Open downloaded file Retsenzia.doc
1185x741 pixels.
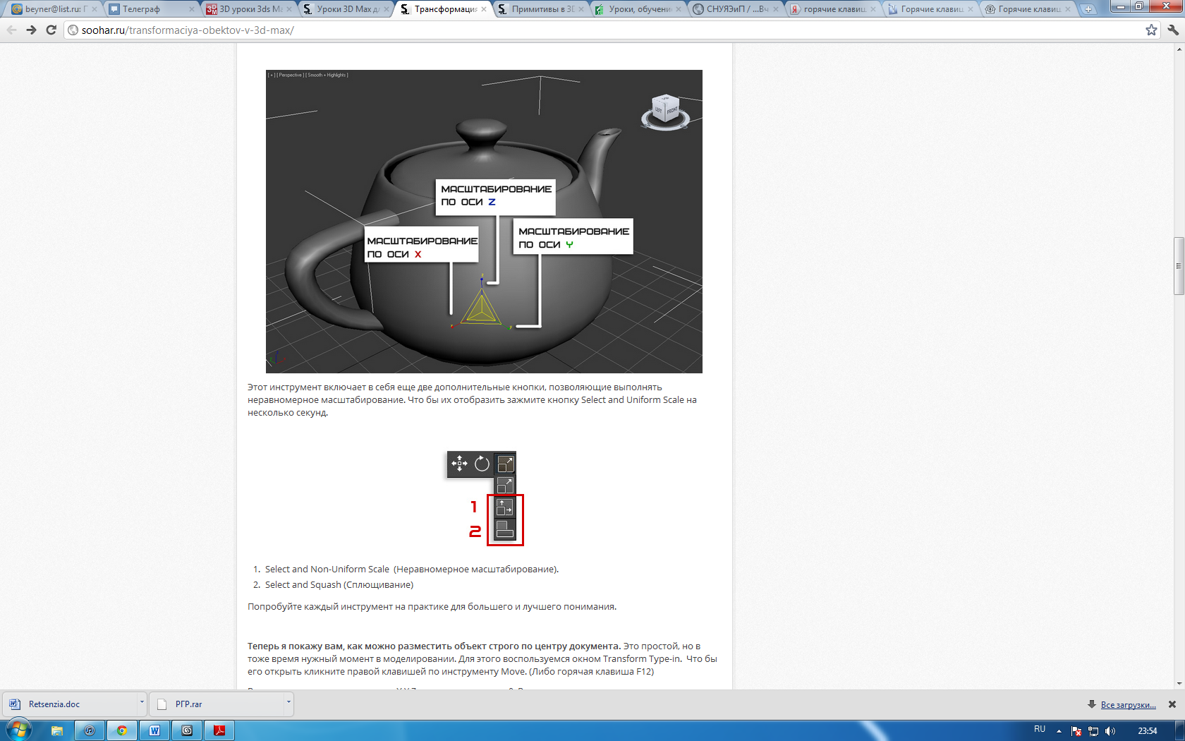(x=68, y=704)
